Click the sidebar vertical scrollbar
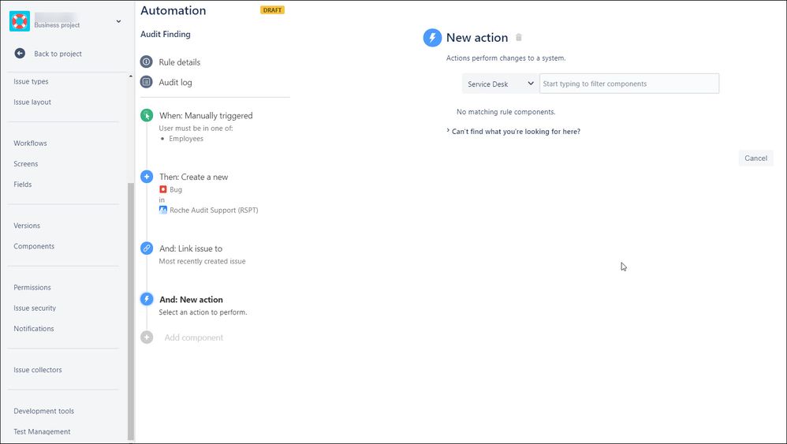787x444 pixels. click(x=131, y=311)
